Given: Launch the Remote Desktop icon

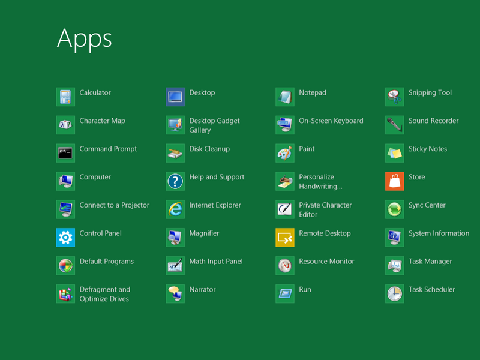Looking at the screenshot, I should [285, 238].
